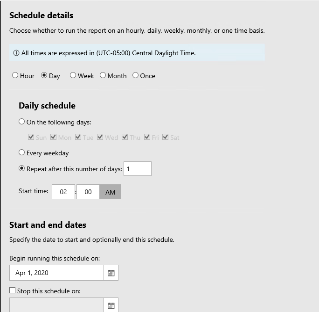The image size is (319, 312).
Task: Click the start time hour field
Action: pos(63,192)
